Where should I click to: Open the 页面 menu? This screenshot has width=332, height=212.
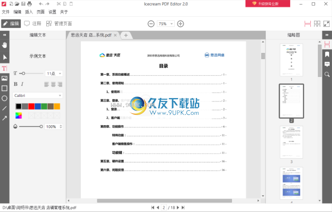41,12
